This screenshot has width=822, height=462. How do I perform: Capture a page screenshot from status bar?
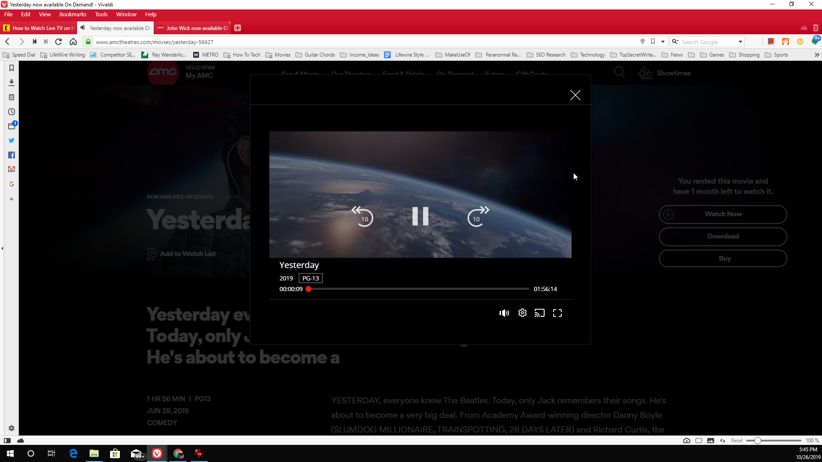[x=687, y=441]
